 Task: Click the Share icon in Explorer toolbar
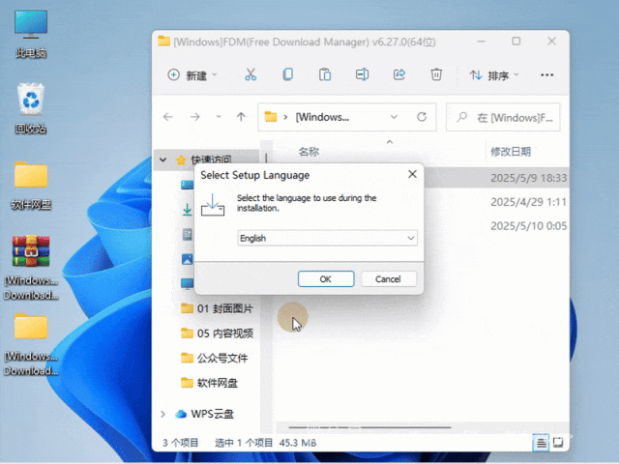[399, 74]
